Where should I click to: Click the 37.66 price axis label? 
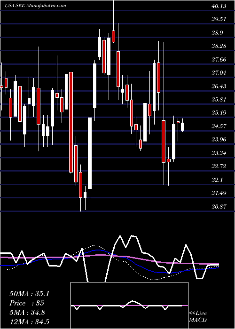[219, 60]
